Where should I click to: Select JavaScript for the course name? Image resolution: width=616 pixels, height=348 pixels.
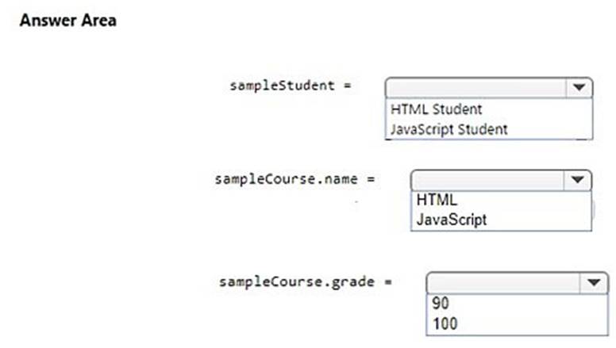coord(451,220)
